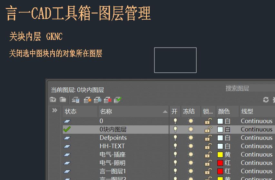Image resolution: width=275 pixels, height=180 pixels.
Task: Open red color swatch of 言一图层1
Action: tap(220, 171)
